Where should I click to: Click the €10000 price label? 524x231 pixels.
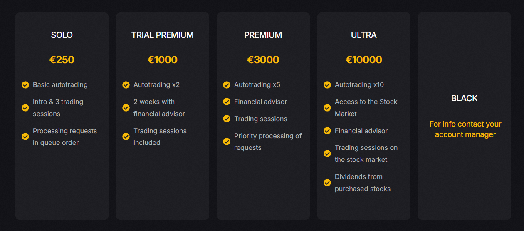tap(364, 60)
